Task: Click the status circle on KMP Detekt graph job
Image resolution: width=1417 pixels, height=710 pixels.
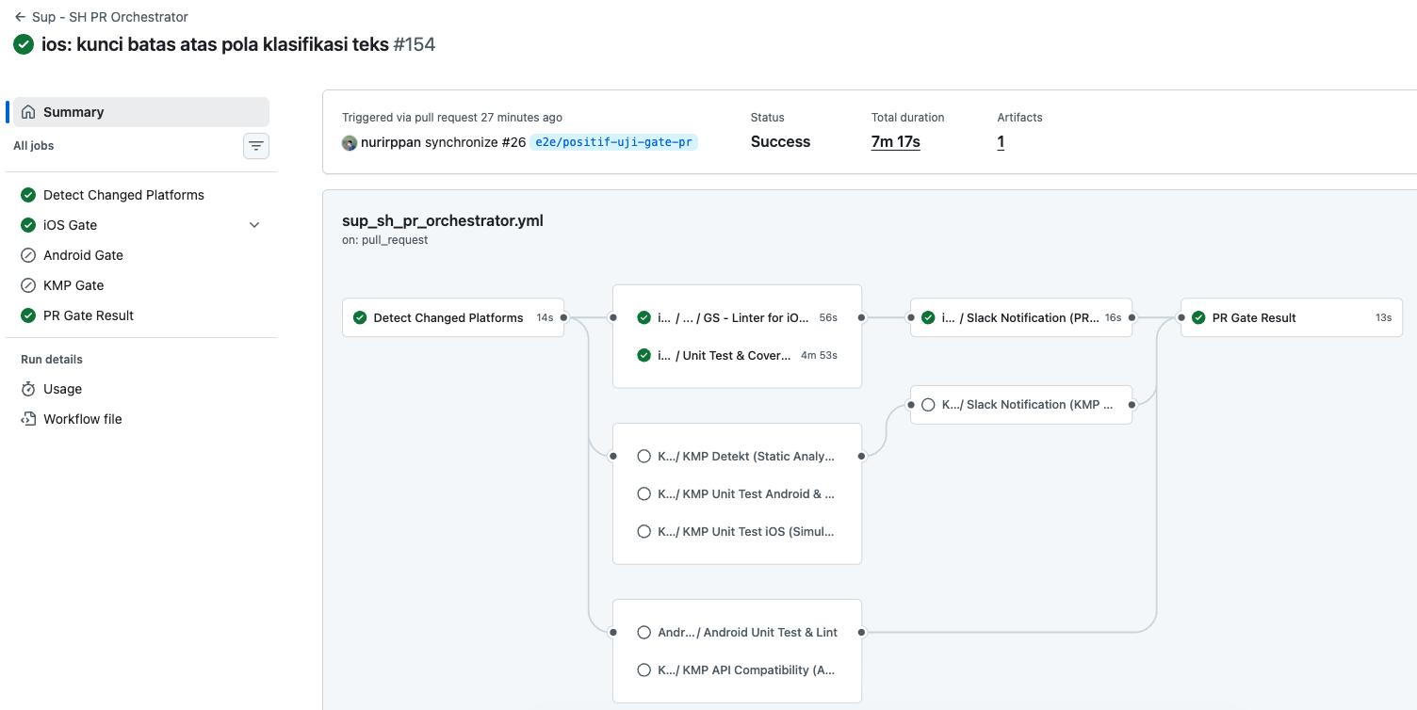Action: tap(644, 457)
